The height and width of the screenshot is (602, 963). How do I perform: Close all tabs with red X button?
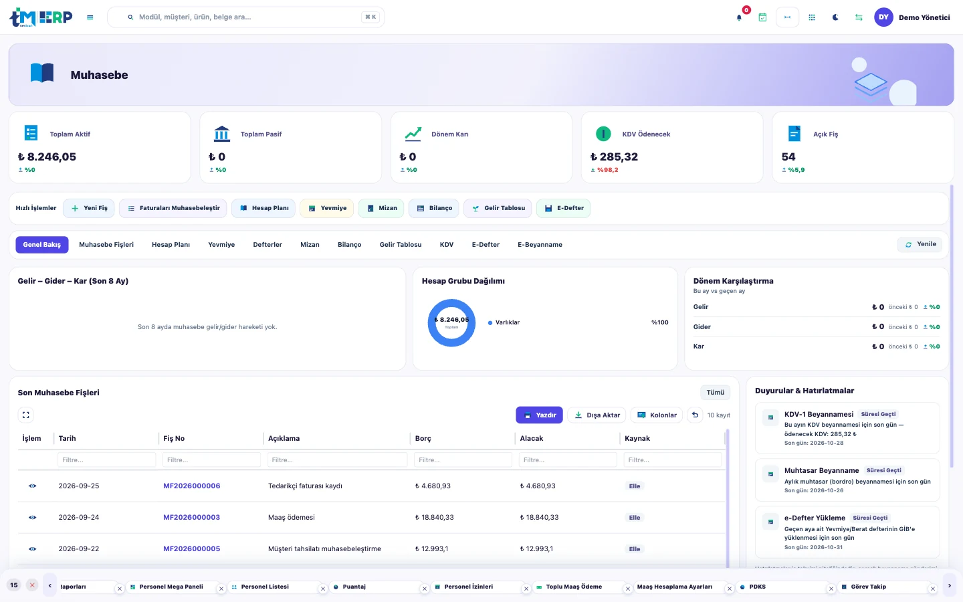pyautogui.click(x=32, y=585)
